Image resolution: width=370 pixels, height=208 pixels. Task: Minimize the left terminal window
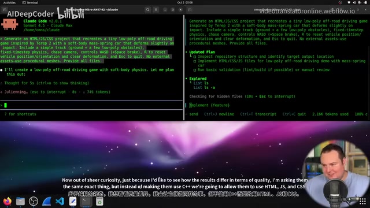click(165, 10)
